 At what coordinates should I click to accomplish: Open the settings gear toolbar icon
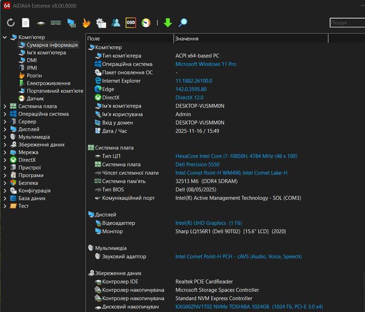click(x=101, y=23)
